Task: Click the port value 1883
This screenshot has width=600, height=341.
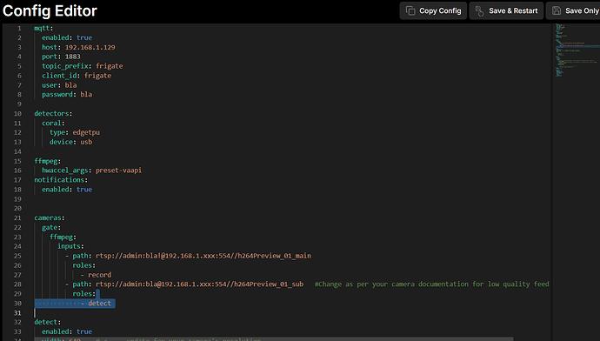Action: click(x=73, y=57)
